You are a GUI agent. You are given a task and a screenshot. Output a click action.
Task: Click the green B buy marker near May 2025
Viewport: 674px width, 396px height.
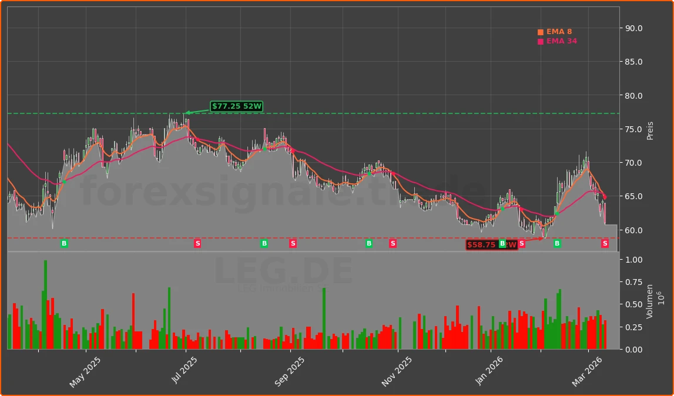63,244
